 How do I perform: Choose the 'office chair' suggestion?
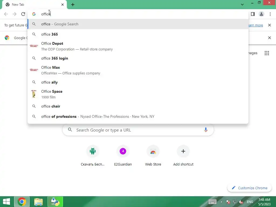pyautogui.click(x=138, y=106)
